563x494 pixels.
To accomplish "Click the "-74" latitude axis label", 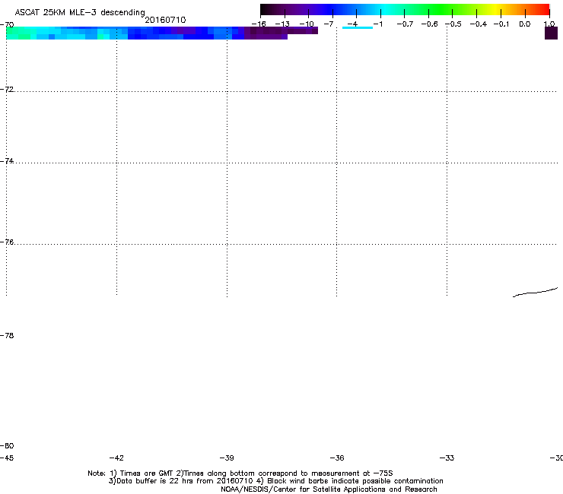I will 7,160.
